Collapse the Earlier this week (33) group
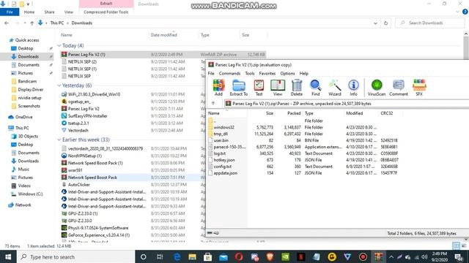The image size is (469, 263). 59,140
